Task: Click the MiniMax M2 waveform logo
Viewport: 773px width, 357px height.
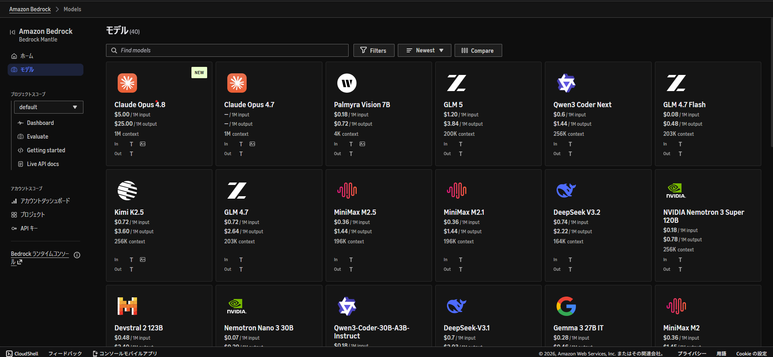Action: [x=676, y=306]
